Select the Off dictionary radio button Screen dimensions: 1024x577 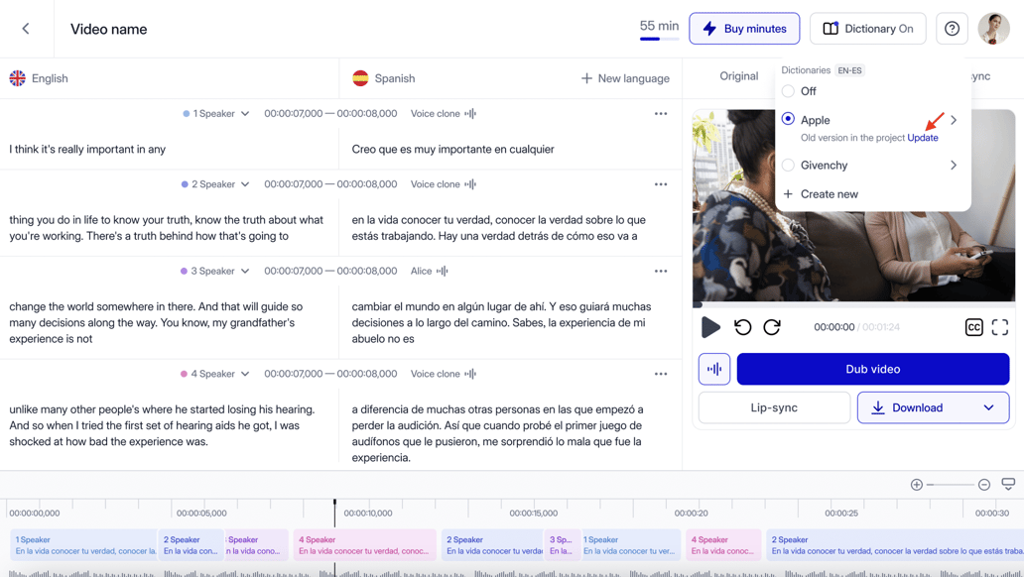point(788,91)
